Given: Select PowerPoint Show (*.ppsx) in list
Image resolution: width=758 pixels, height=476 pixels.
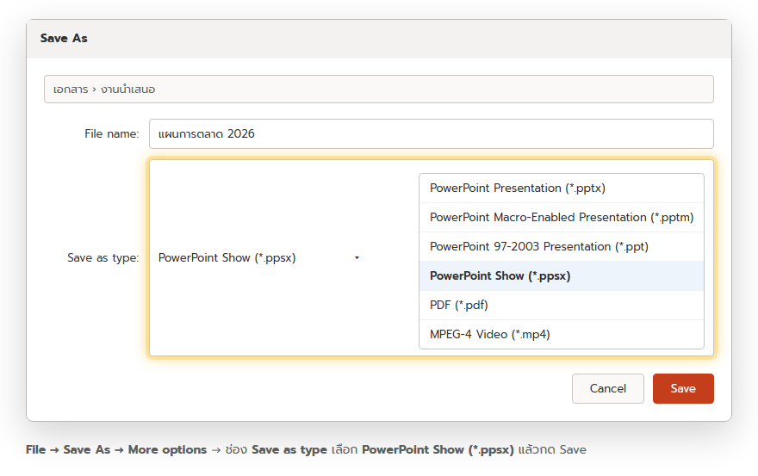Looking at the screenshot, I should pyautogui.click(x=562, y=276).
